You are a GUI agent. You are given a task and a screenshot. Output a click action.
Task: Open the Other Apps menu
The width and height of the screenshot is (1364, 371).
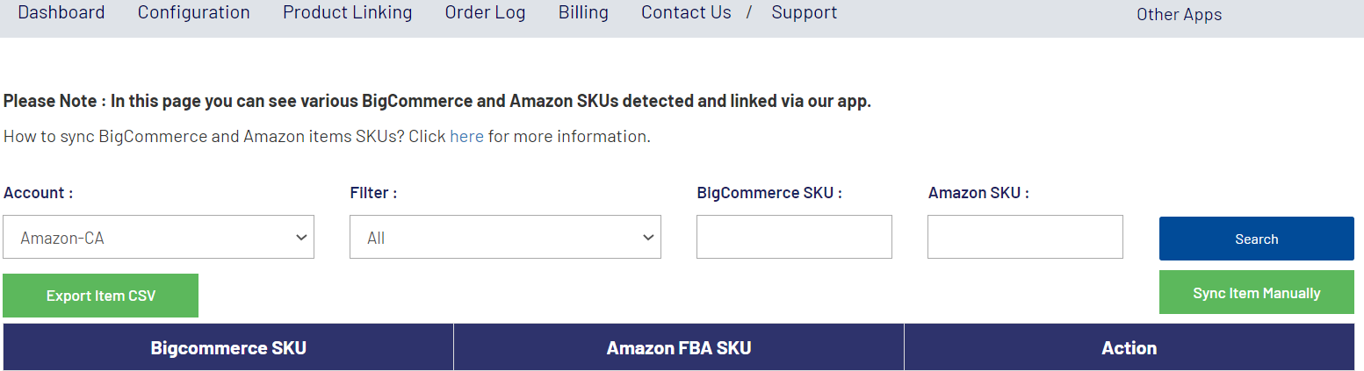coord(1179,14)
